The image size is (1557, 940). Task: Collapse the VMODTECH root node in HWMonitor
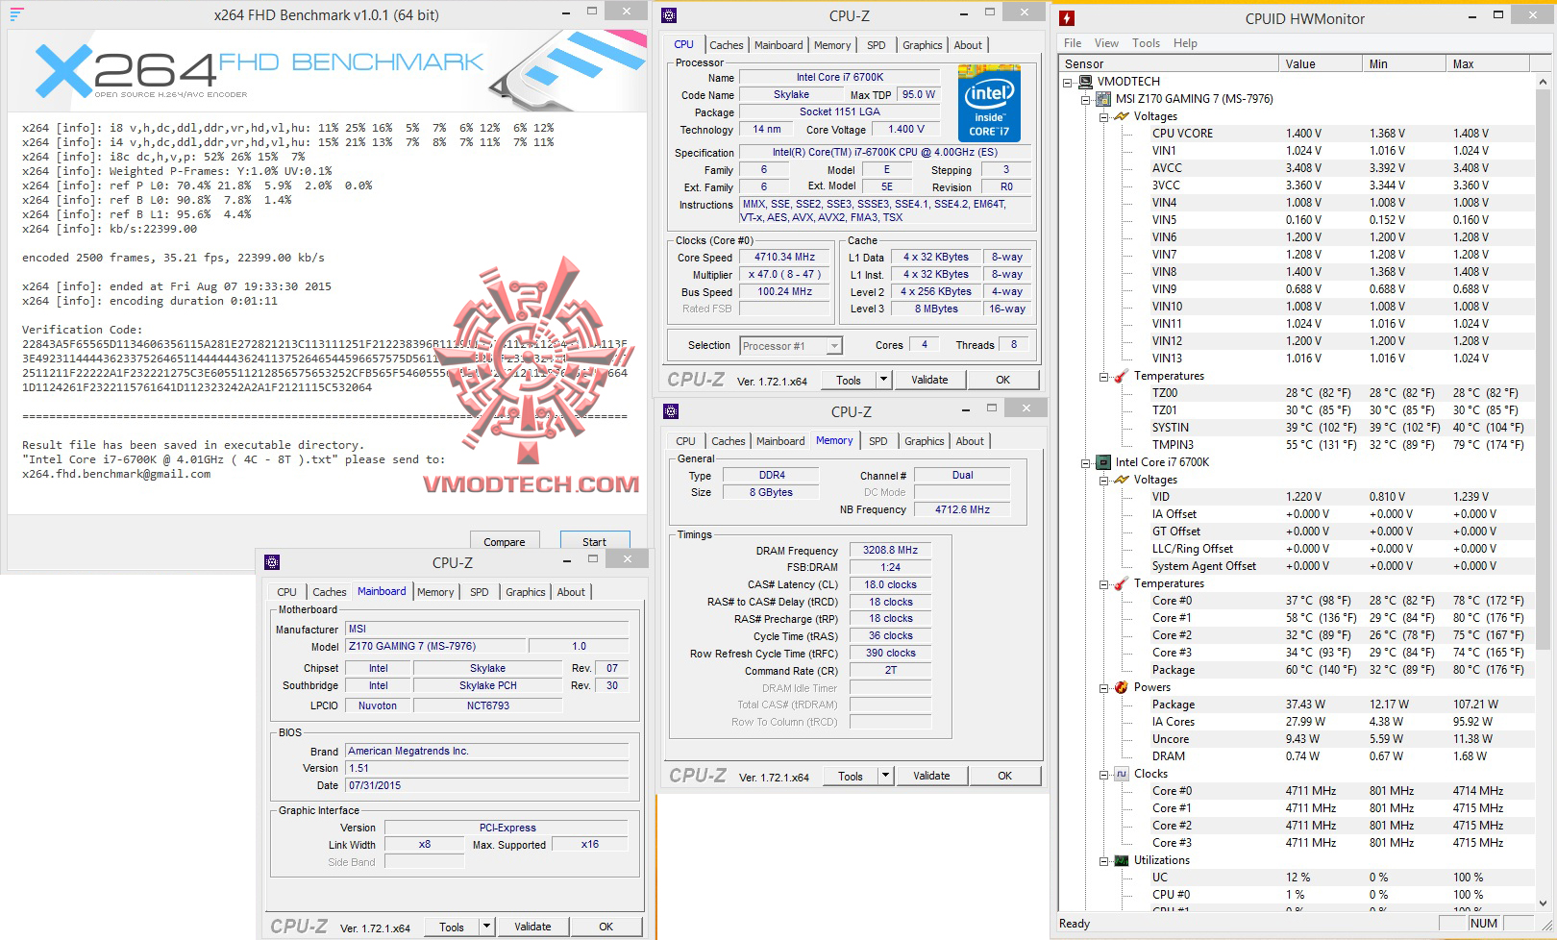(x=1068, y=82)
